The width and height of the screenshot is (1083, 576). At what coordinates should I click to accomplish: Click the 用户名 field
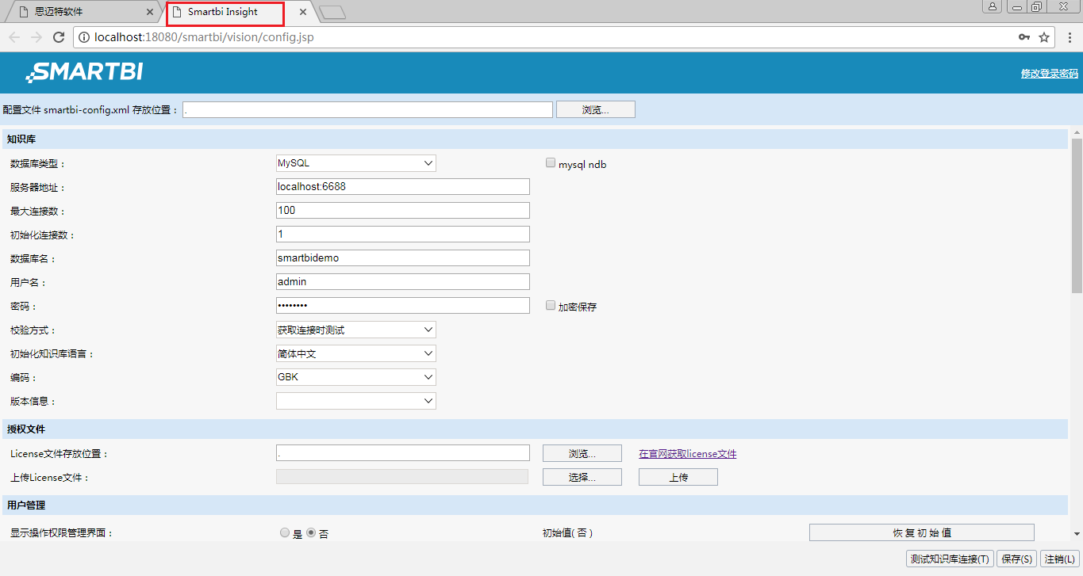coord(403,282)
